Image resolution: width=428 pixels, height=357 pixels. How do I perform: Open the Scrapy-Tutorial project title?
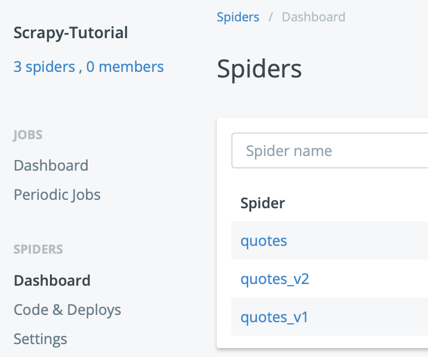[x=71, y=33]
